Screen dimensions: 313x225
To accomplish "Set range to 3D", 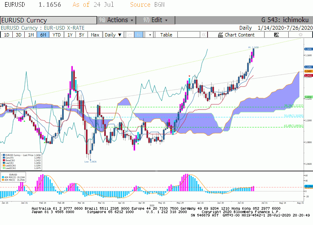I will coord(18,35).
